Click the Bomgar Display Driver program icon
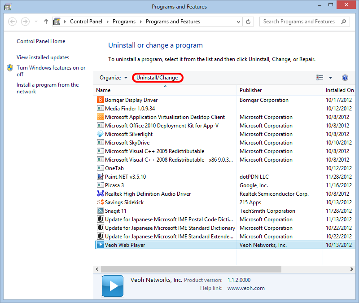This screenshot has height=303, width=359. coord(100,100)
